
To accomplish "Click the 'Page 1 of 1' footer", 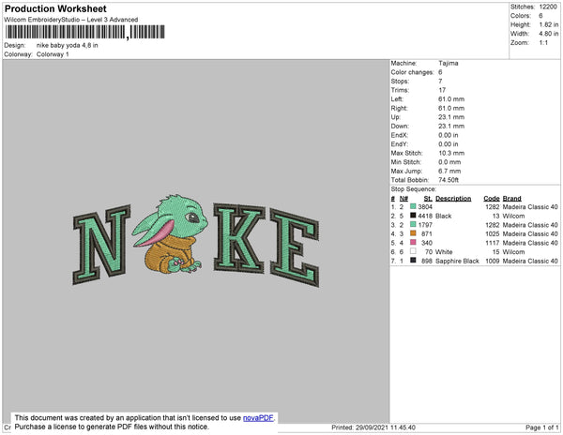I will pyautogui.click(x=542, y=427).
